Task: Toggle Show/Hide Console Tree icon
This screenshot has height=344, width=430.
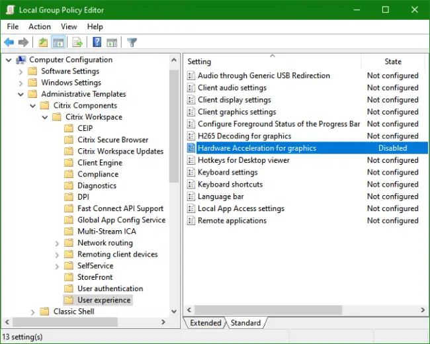Action: pyautogui.click(x=58, y=42)
